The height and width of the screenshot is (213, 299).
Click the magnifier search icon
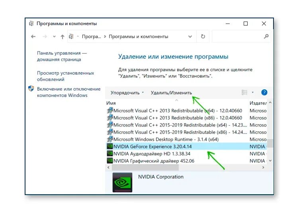pos(266,36)
